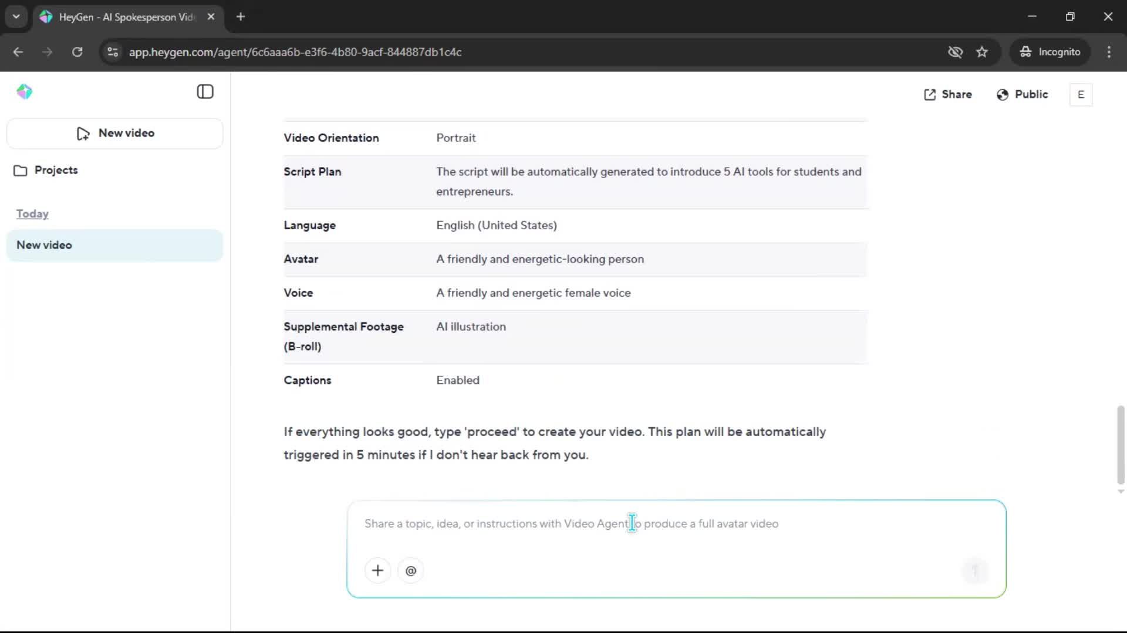Screen dimensions: 1127x633
Task: Open the Public visibility dropdown
Action: pos(1022,94)
